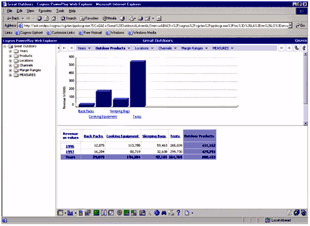Open the chart type bar icon
Viewport: 310px width, 226px height.
70,213
